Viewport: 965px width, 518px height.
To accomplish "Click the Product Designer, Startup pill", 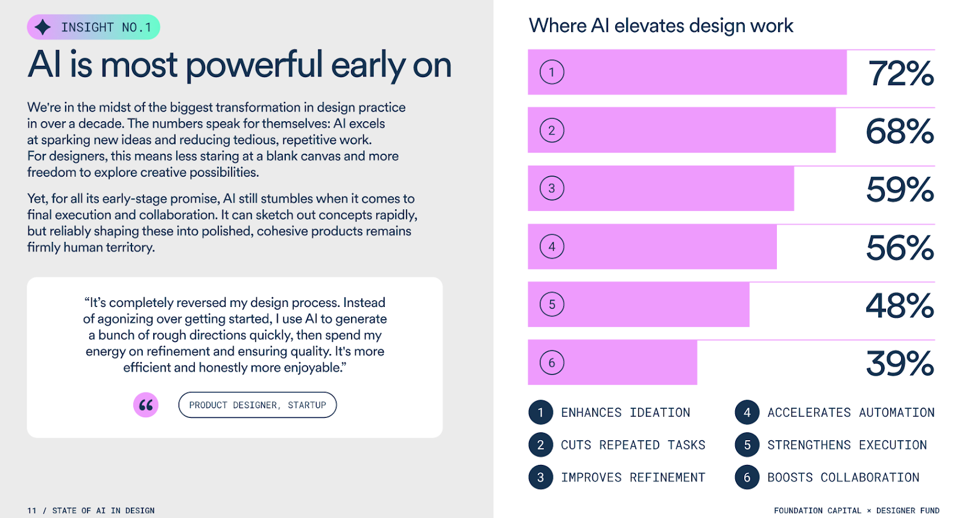I will point(258,405).
